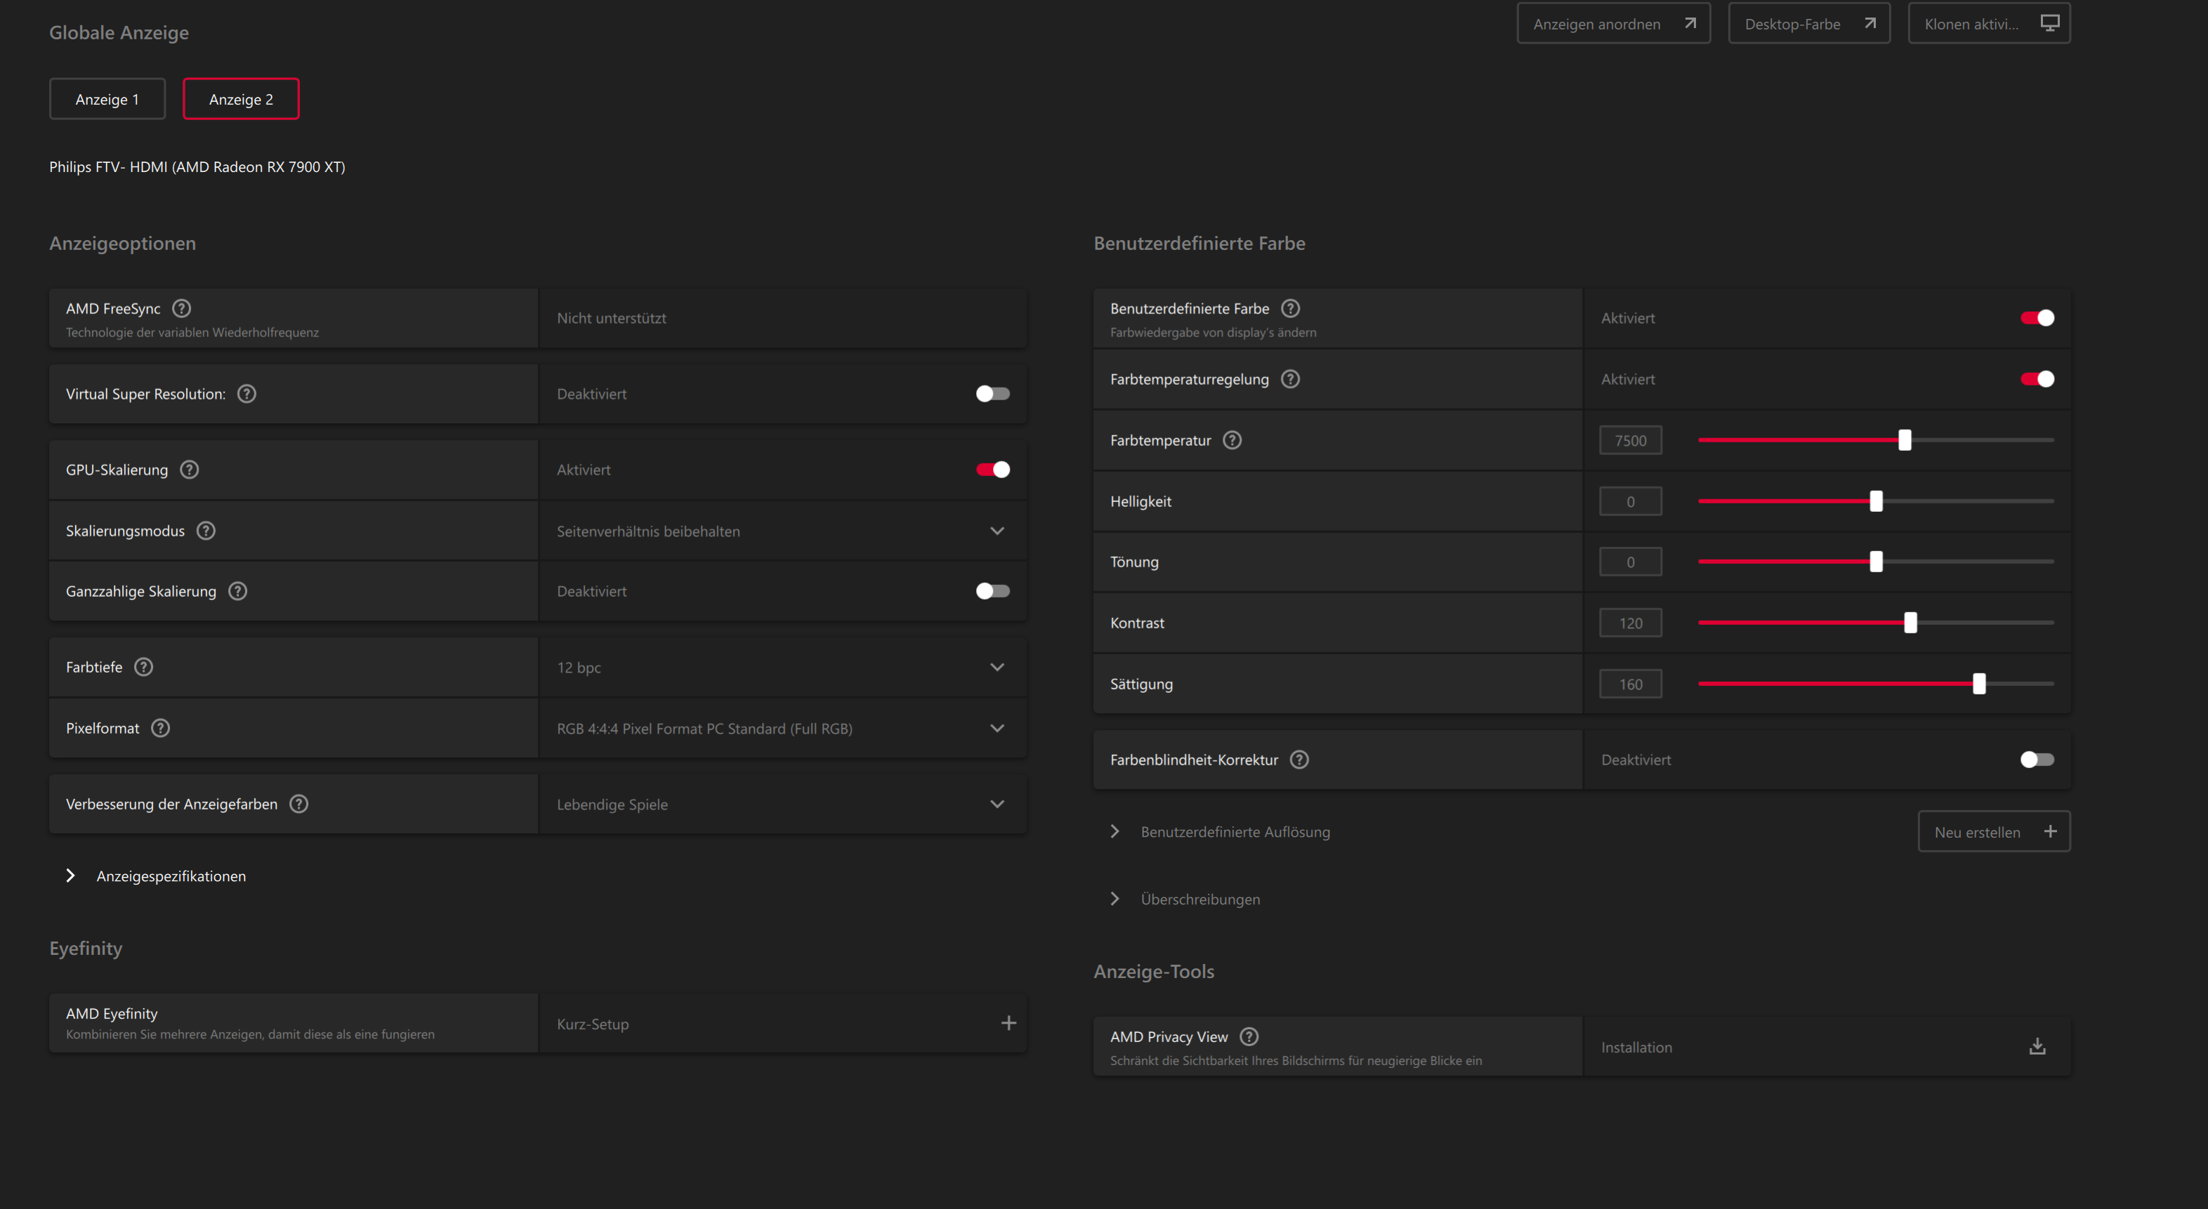The width and height of the screenshot is (2208, 1209).
Task: Enable the Virtual Super Resolution toggle
Action: tap(992, 394)
